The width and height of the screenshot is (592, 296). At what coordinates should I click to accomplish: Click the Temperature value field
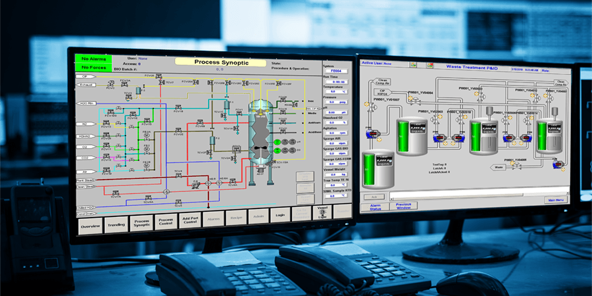[x=336, y=91]
